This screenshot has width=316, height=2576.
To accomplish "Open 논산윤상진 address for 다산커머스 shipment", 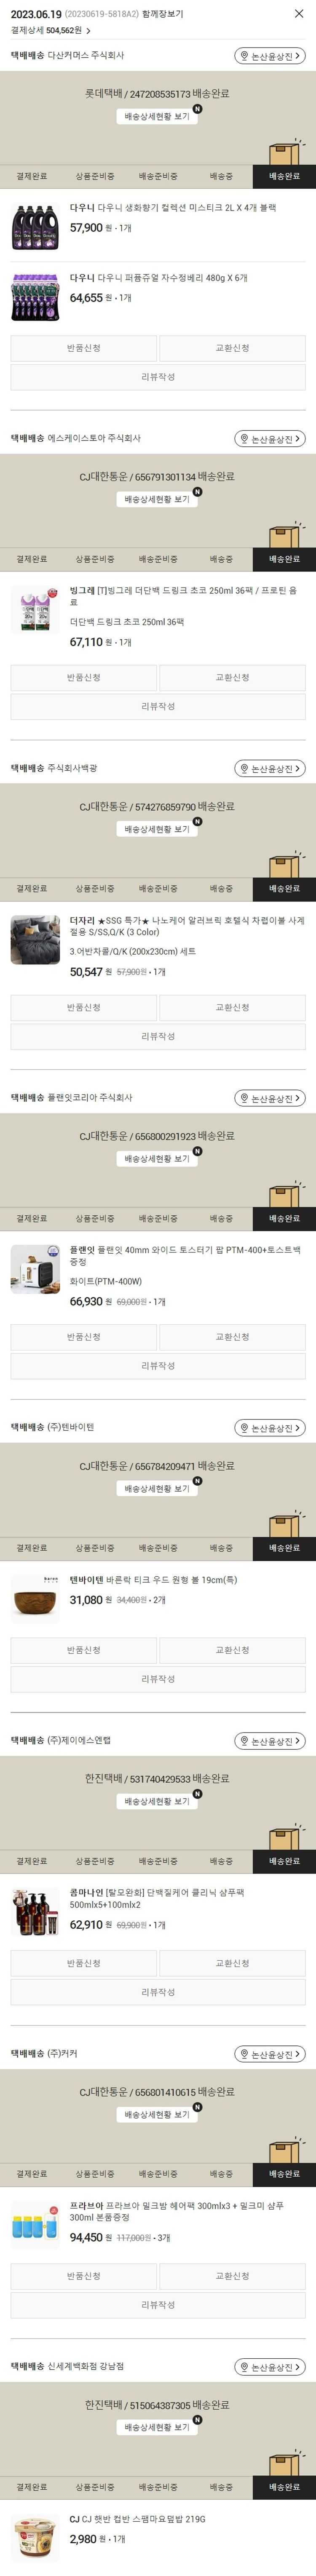I will point(270,57).
